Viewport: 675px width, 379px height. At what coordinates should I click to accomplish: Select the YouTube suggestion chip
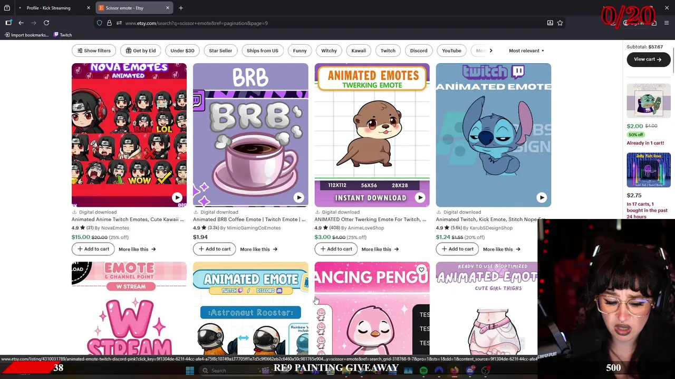pos(451,51)
